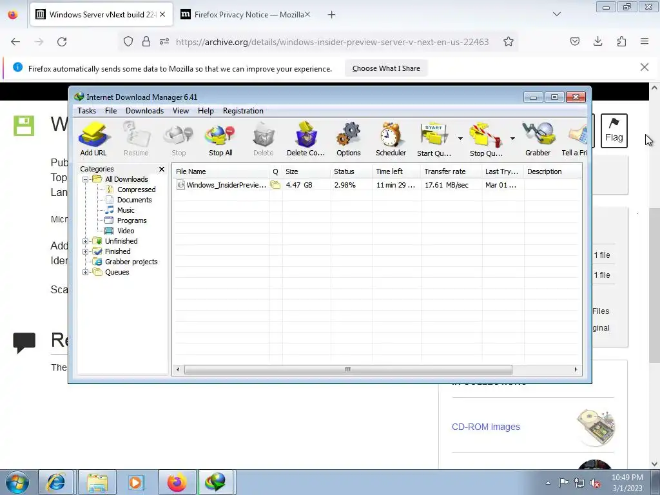The height and width of the screenshot is (495, 660).
Task: Click the Resume toolbar icon
Action: [136, 139]
